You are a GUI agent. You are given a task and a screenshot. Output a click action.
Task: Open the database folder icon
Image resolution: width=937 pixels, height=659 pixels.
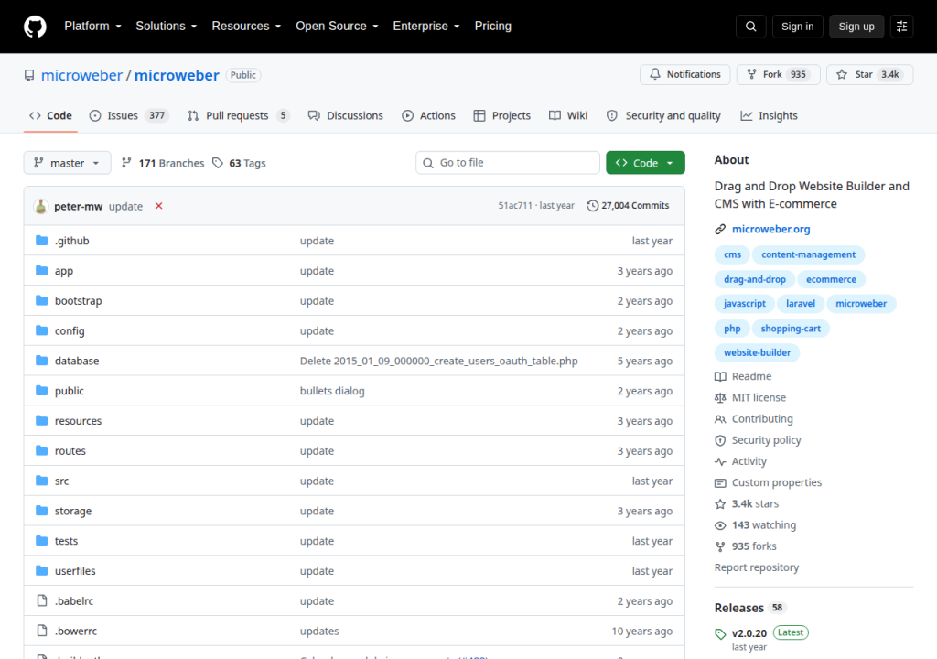tap(41, 360)
